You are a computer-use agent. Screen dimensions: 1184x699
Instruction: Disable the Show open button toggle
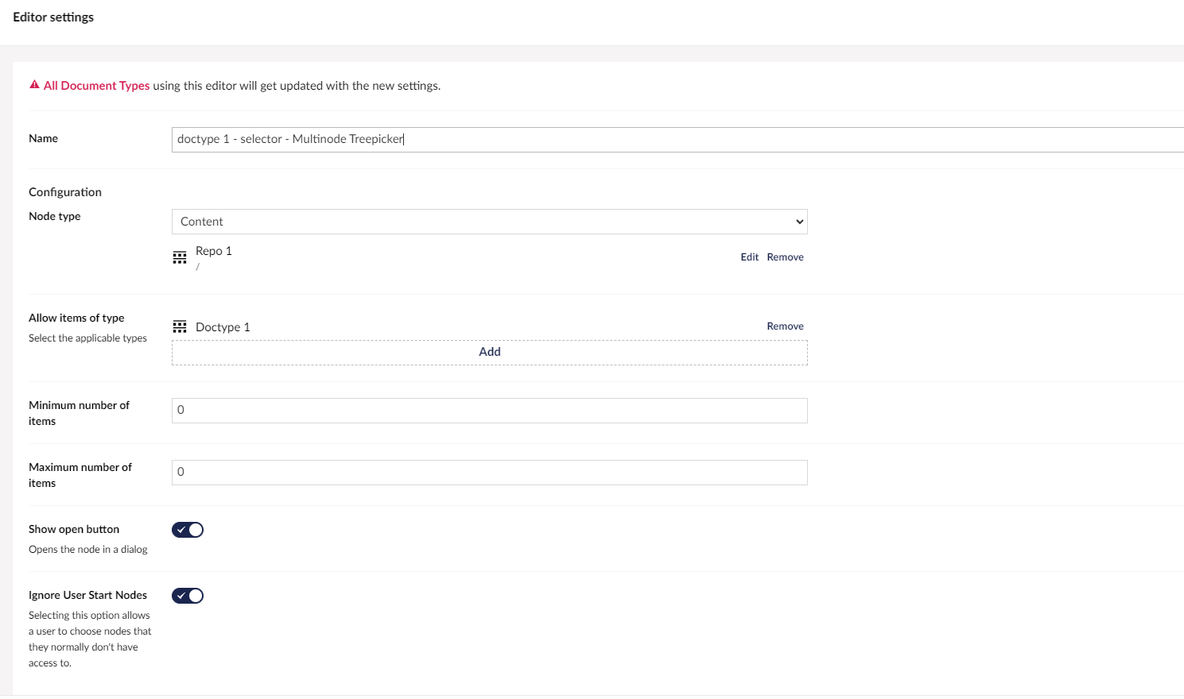click(188, 529)
